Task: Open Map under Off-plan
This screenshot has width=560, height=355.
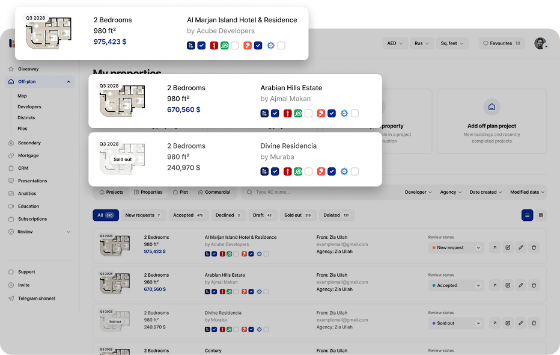Action: coord(22,96)
